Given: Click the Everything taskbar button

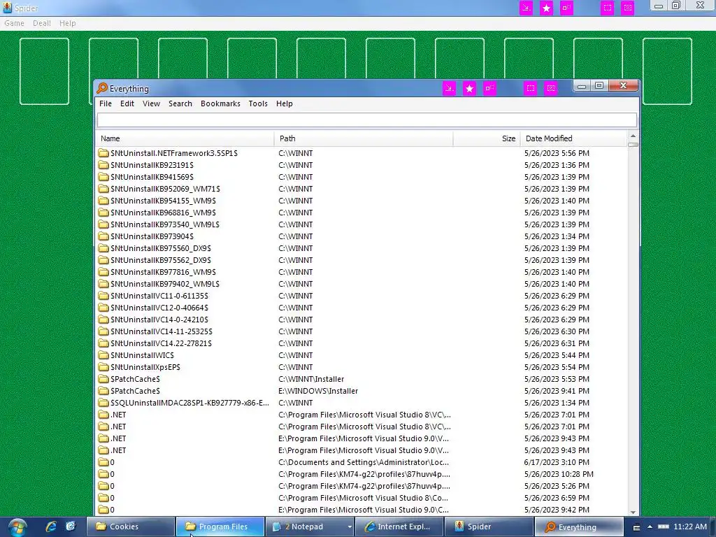Looking at the screenshot, I should (x=578, y=527).
